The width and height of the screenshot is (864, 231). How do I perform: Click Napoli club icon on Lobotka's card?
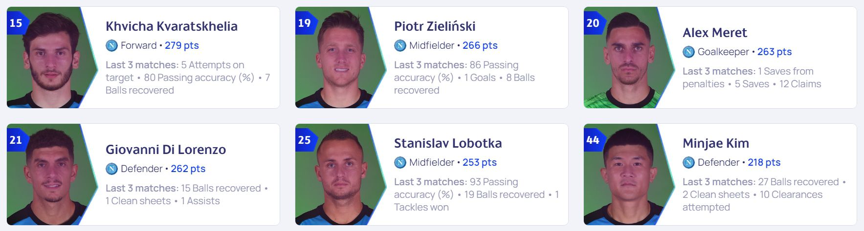[x=400, y=162]
